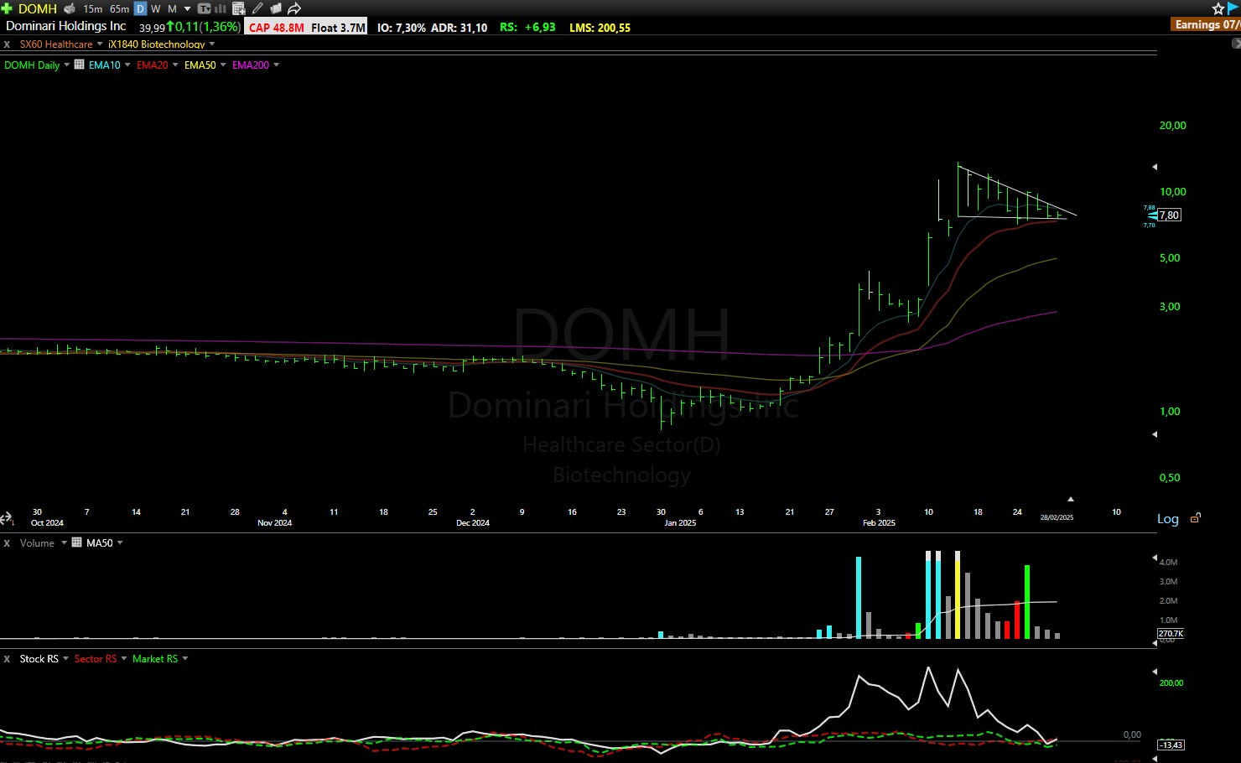Expand the SX60 Healthcare dropdown arrow

point(100,44)
